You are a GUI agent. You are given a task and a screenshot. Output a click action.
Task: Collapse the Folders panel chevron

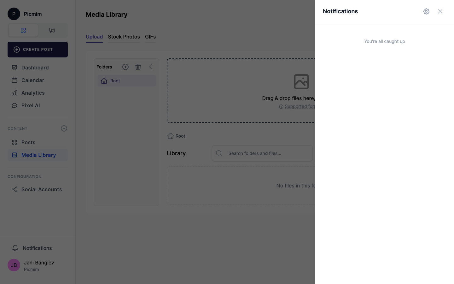151,67
